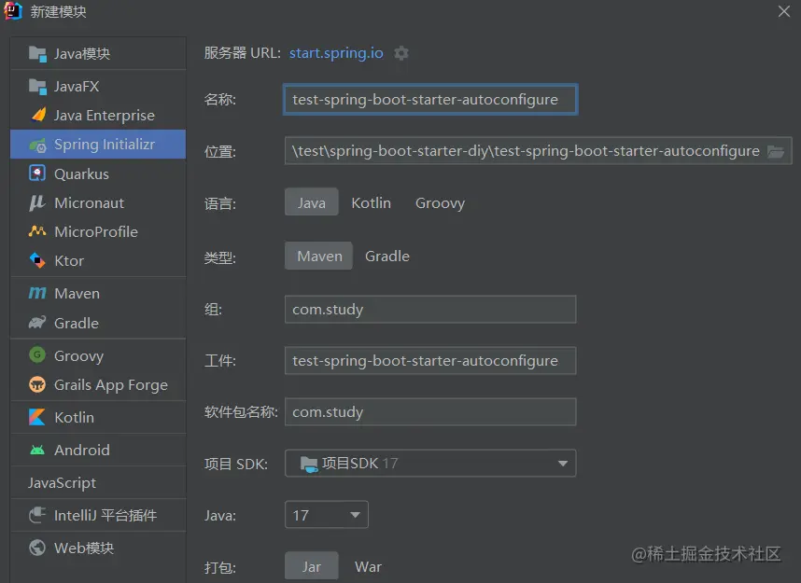The image size is (801, 583).
Task: Open server URL settings gear
Action: pyautogui.click(x=401, y=53)
